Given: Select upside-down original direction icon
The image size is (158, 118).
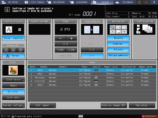Looking at the screenshot, I should click(21, 50).
